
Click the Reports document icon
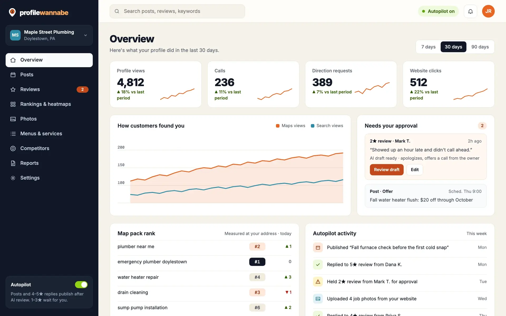(x=13, y=163)
